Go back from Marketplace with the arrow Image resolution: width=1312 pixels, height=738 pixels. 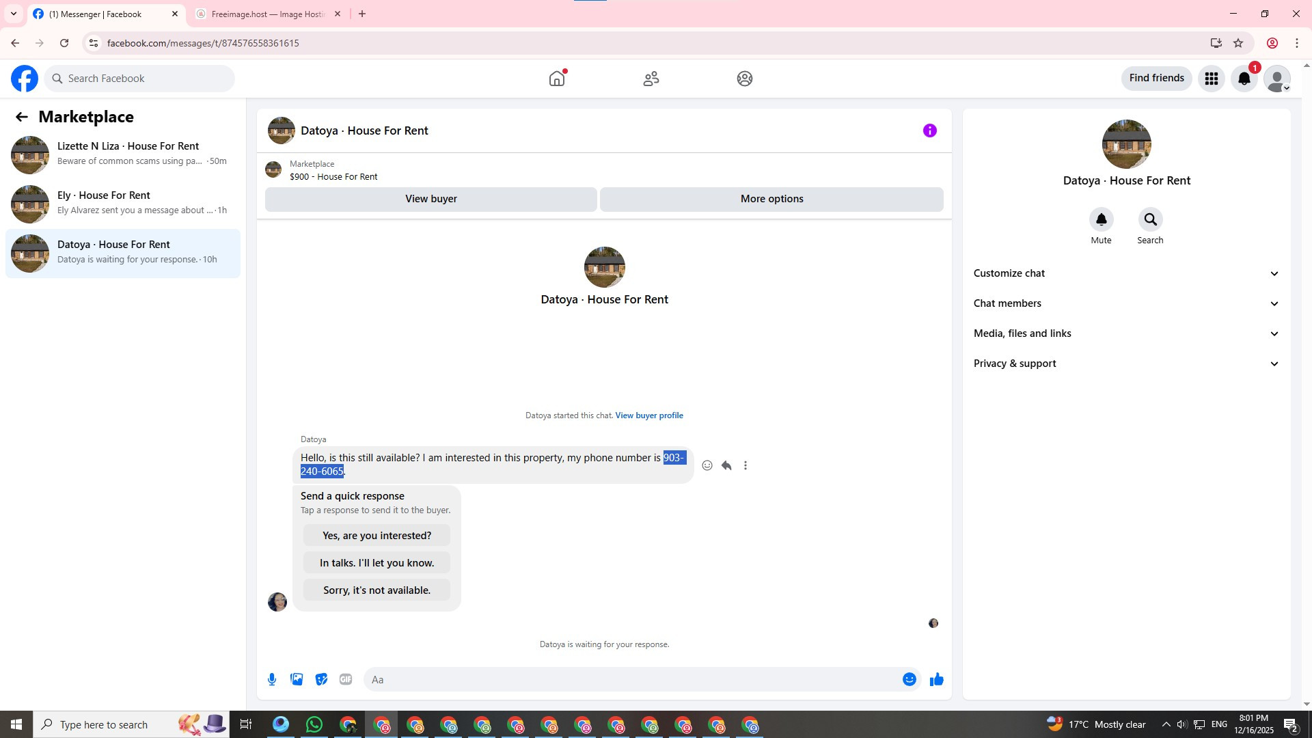pos(22,117)
